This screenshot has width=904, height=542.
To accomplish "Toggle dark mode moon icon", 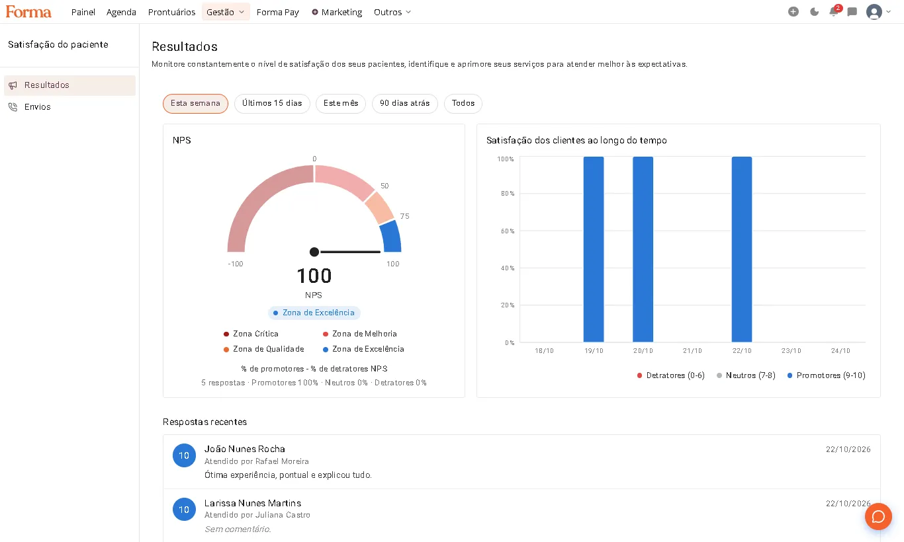I will [814, 12].
